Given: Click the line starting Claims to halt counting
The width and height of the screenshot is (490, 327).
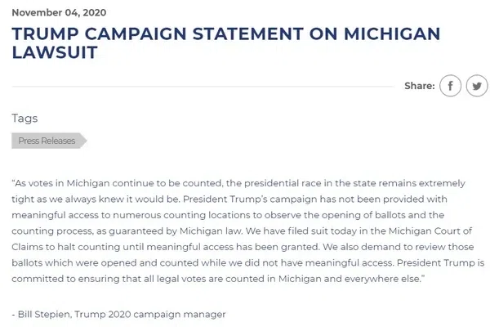Looking at the screenshot, I should (243, 247).
